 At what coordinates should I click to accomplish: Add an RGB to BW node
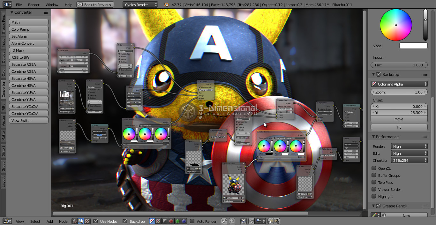click(29, 57)
